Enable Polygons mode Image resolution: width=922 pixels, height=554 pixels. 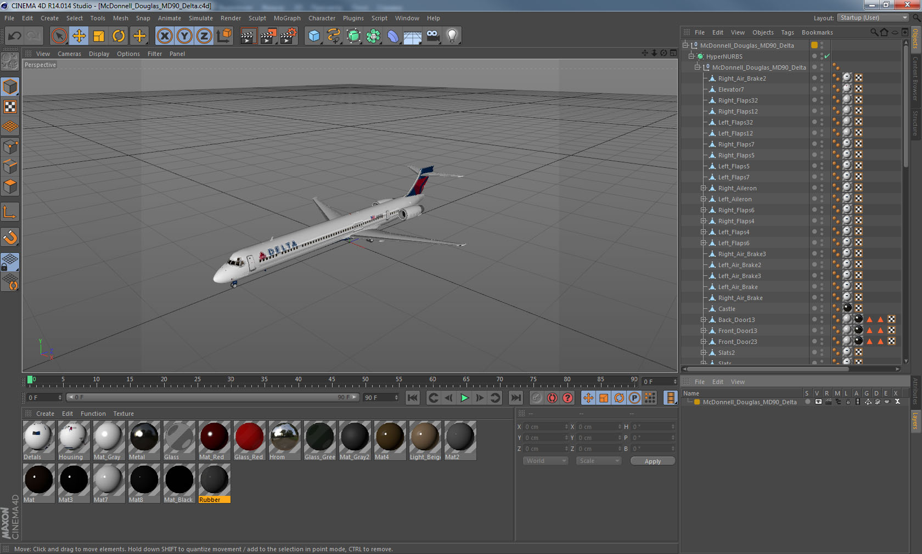10,186
